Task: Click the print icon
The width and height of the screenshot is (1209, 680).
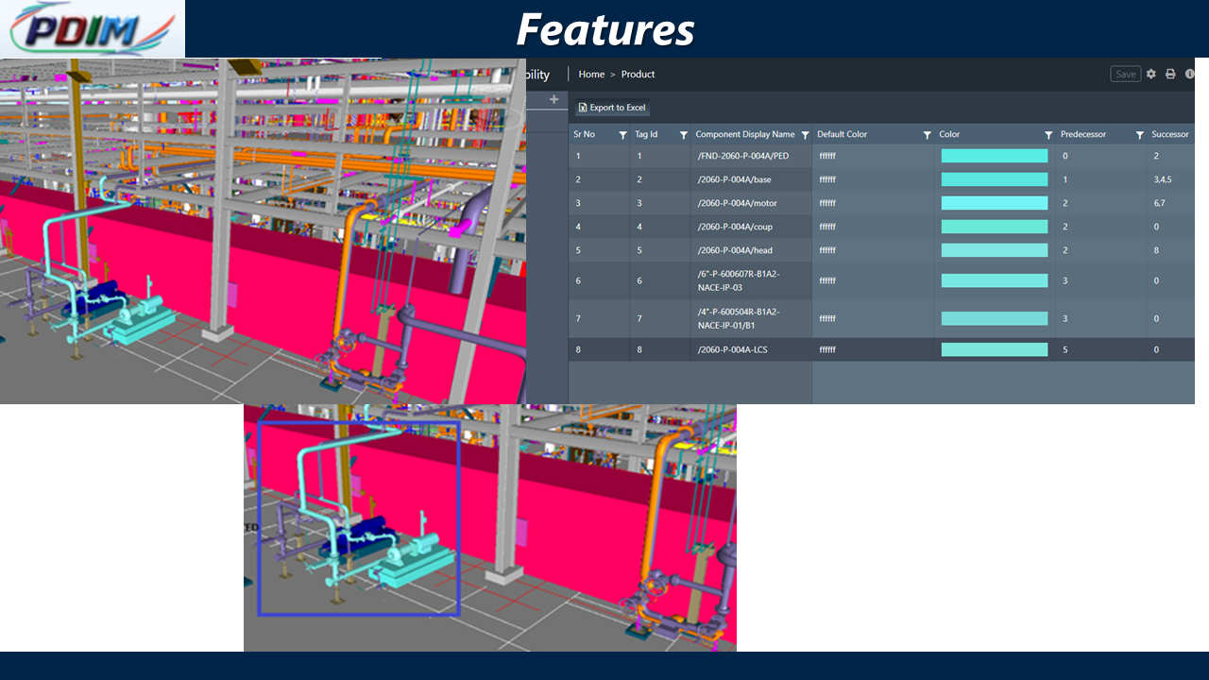Action: (1170, 74)
